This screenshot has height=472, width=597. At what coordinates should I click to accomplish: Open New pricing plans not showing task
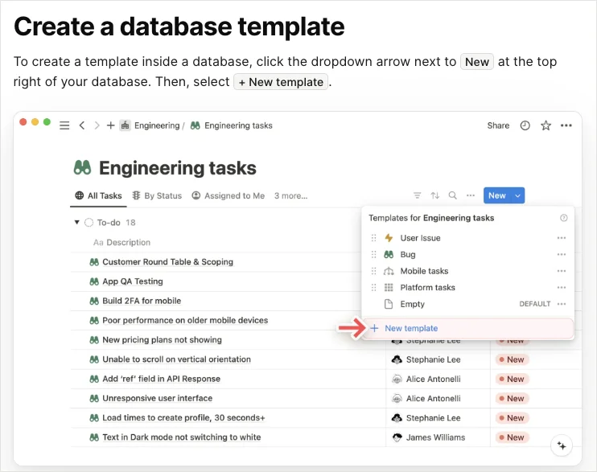162,339
